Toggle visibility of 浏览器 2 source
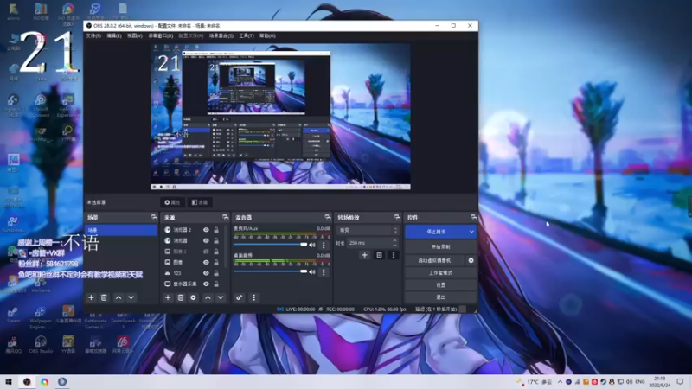This screenshot has height=389, width=692. click(x=206, y=230)
